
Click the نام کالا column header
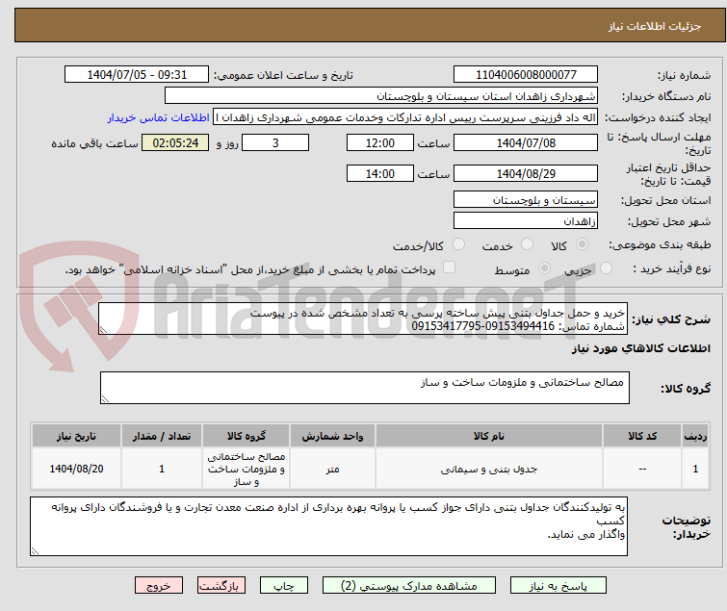point(489,436)
